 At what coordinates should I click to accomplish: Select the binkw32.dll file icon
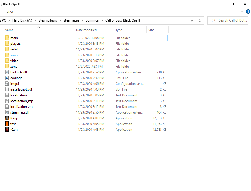click(7, 72)
